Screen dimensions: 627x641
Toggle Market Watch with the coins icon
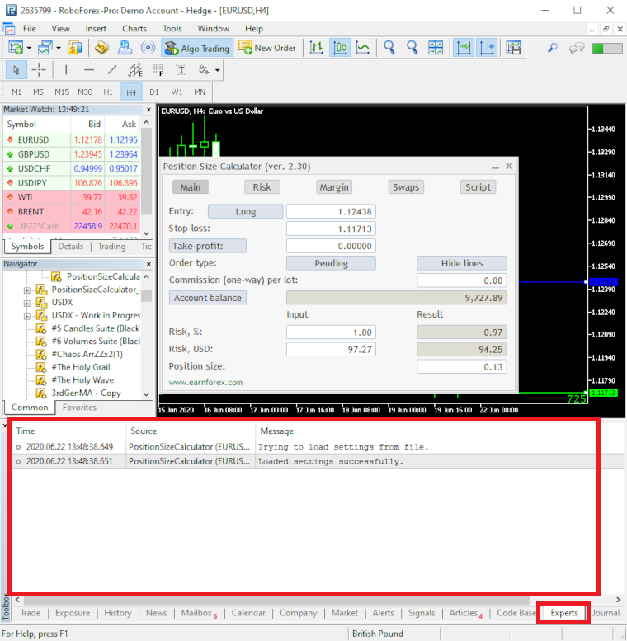point(101,48)
